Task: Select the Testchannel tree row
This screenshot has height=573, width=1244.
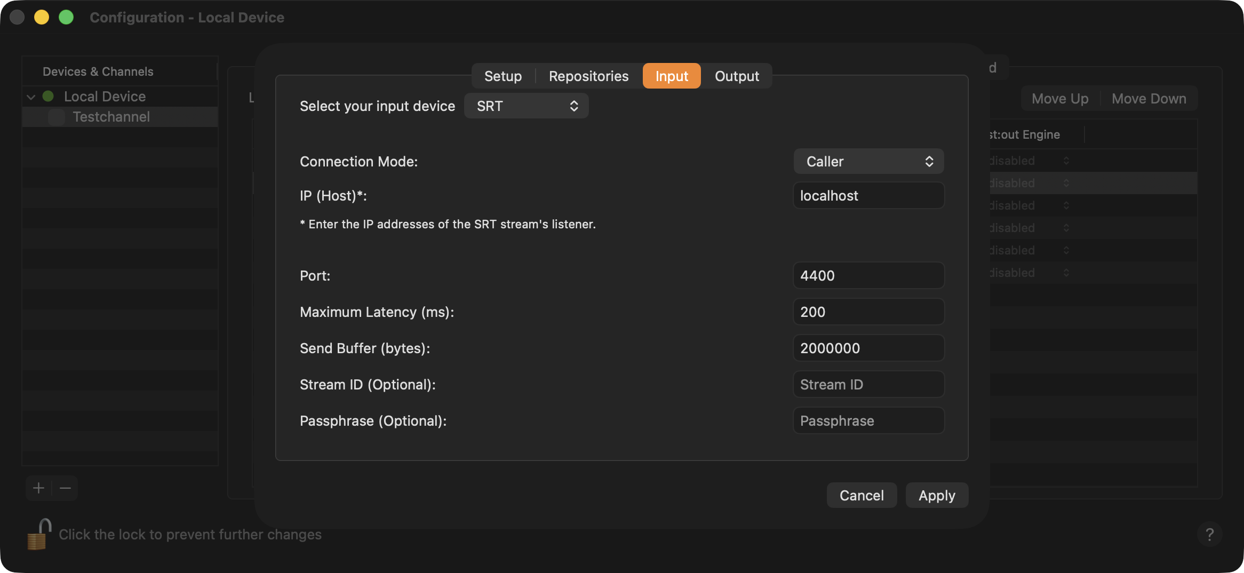Action: (120, 117)
